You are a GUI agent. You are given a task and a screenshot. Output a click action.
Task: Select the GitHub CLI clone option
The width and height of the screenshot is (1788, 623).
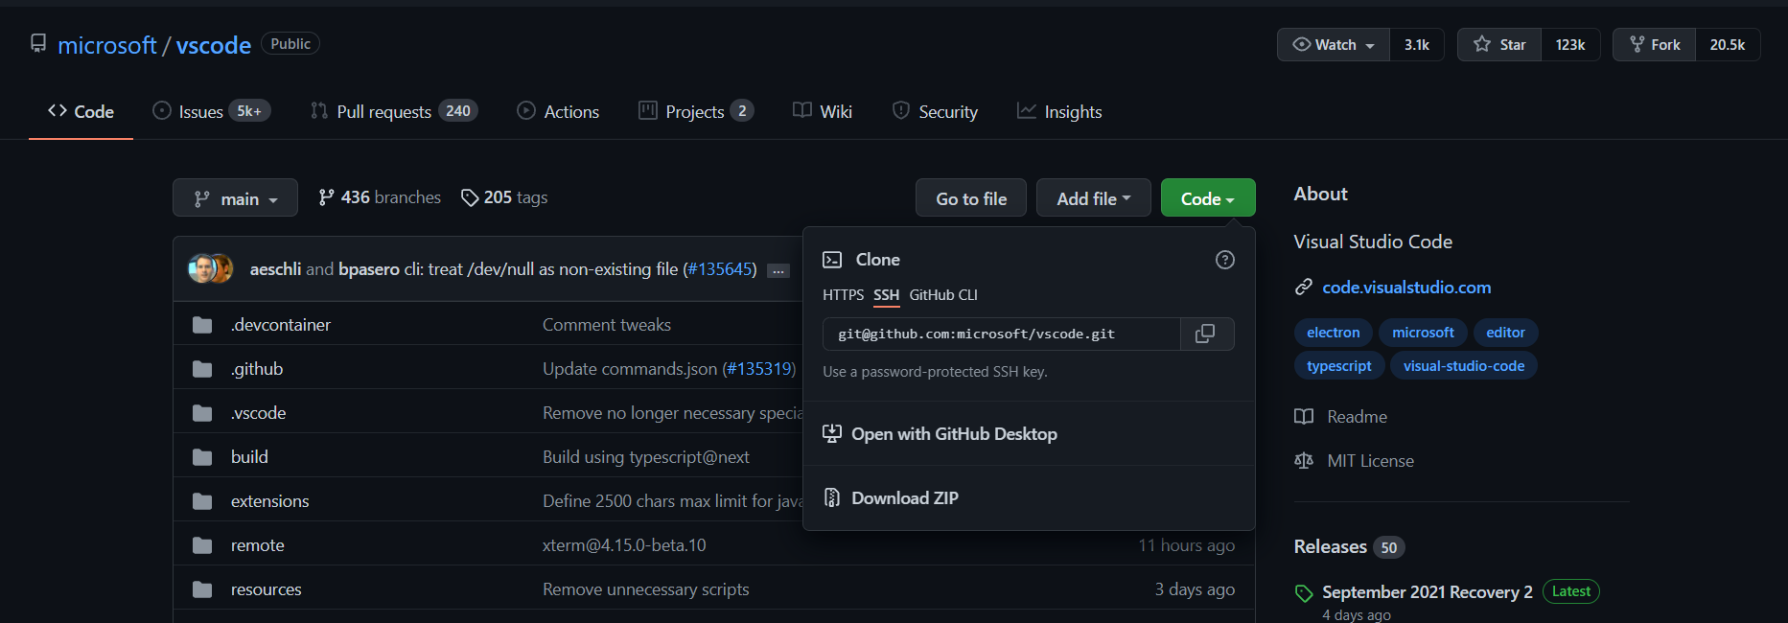(943, 295)
